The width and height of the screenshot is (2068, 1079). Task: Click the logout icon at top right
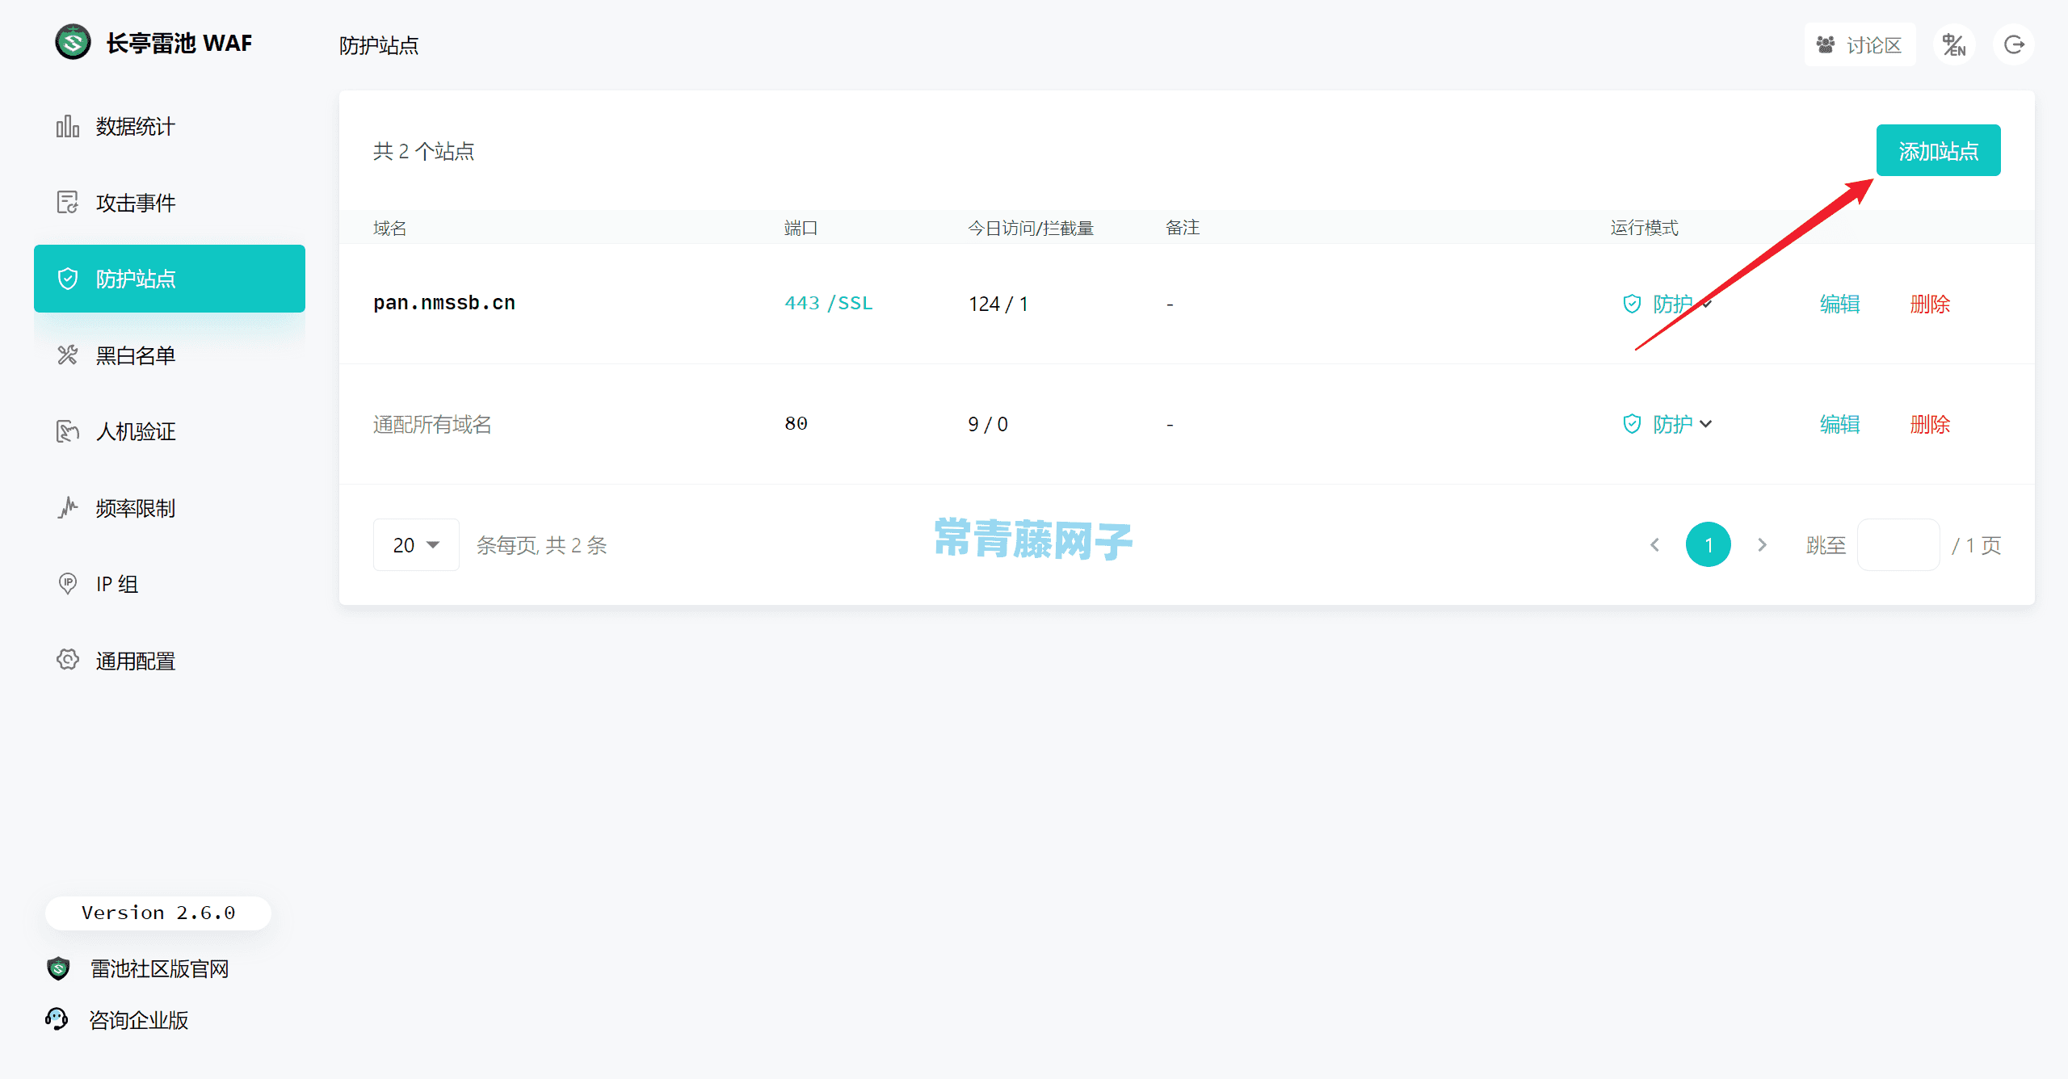coord(2013,44)
